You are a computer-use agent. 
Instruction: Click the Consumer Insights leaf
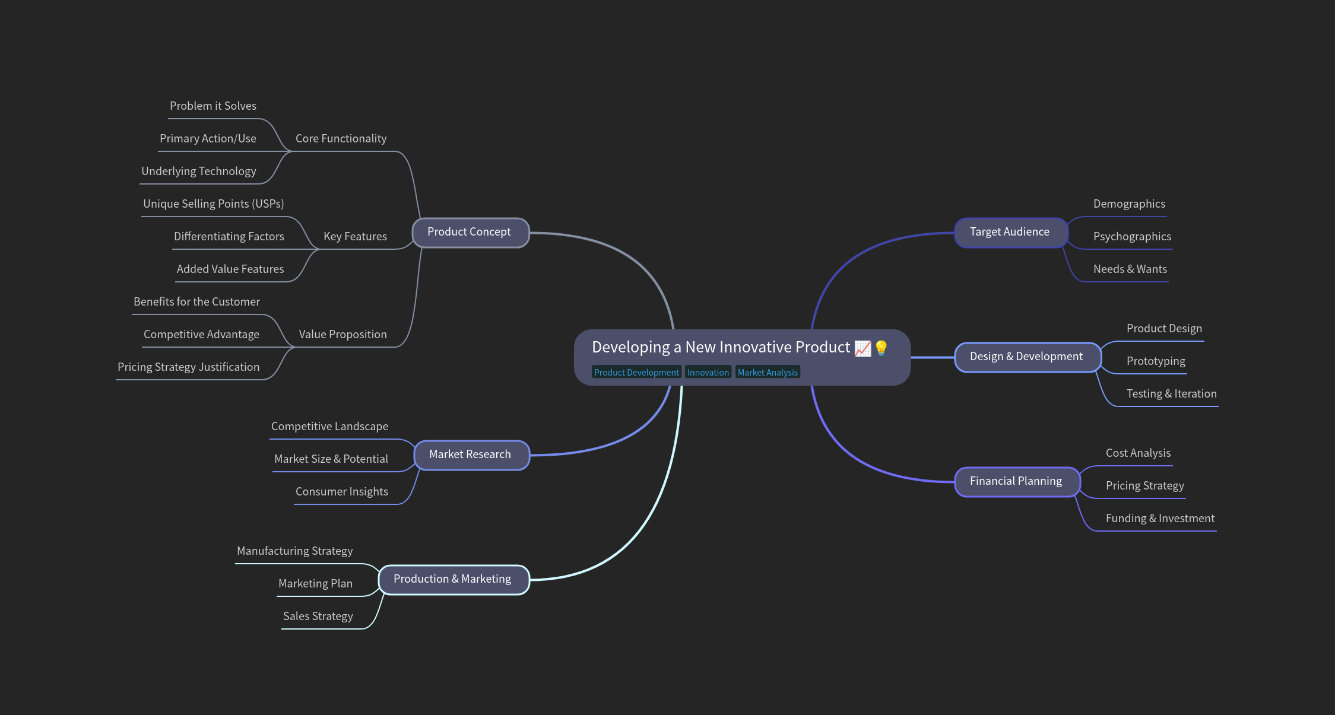[342, 492]
